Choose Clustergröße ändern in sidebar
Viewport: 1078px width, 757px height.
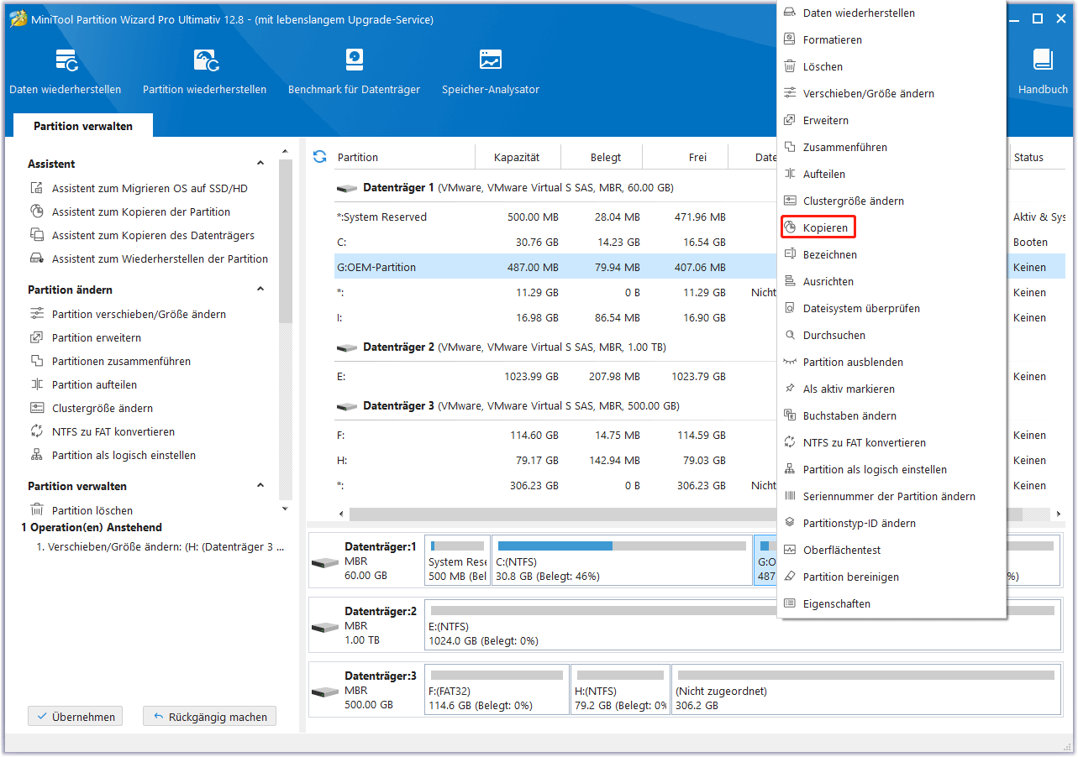(x=102, y=409)
